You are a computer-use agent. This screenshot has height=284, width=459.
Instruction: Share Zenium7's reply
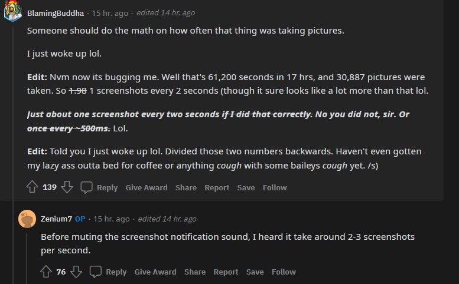tap(195, 272)
